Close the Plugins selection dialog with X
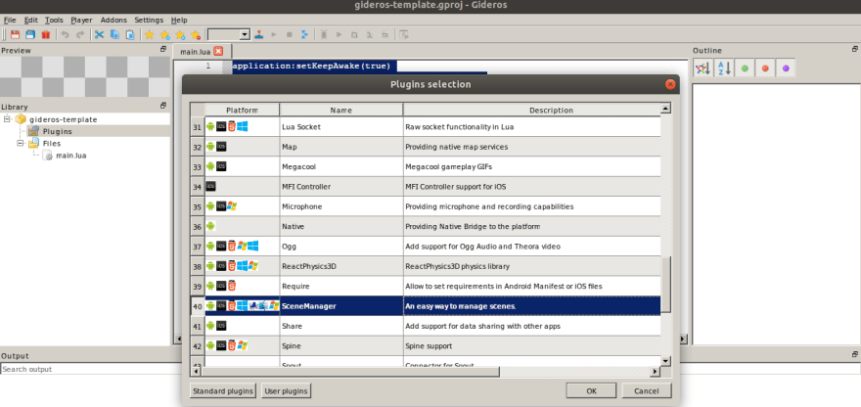Screen dimensions: 861x407 click(669, 84)
